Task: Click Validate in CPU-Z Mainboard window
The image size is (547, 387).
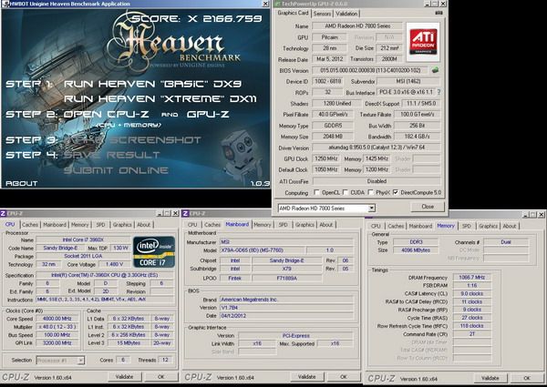Action: [307, 377]
